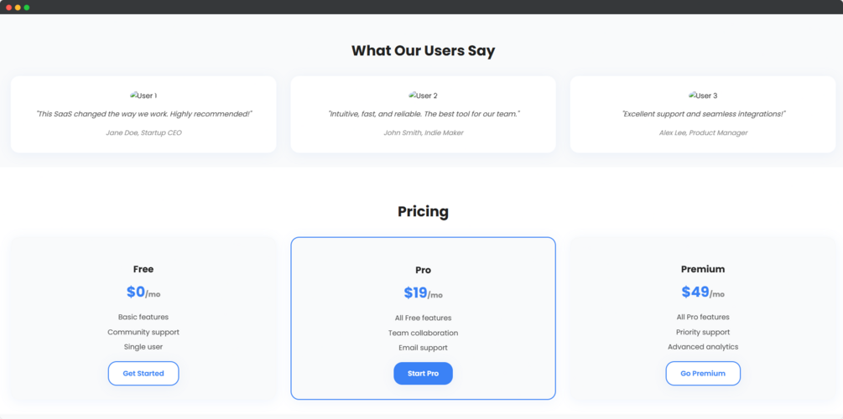Click the yellow minimize window dot
The width and height of the screenshot is (843, 419).
tap(18, 8)
